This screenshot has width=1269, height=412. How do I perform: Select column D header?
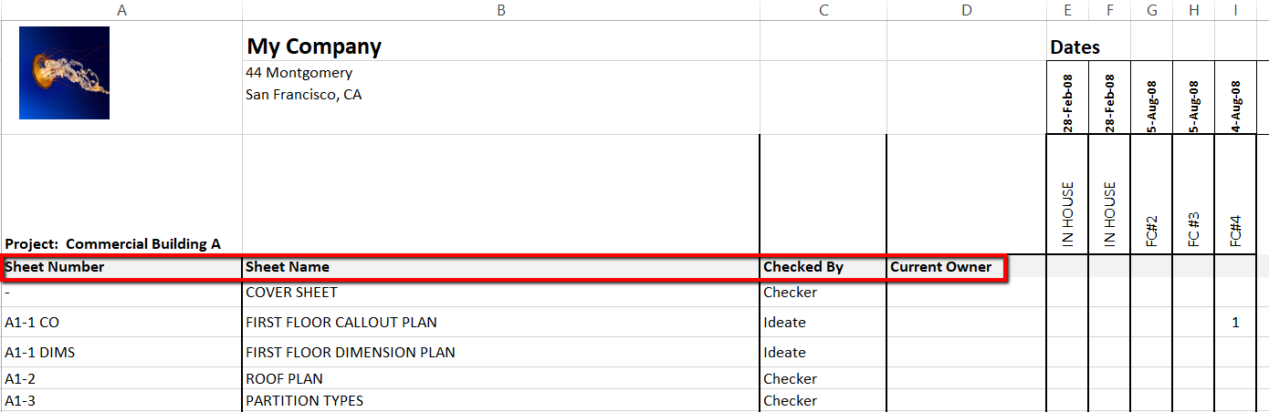[967, 10]
